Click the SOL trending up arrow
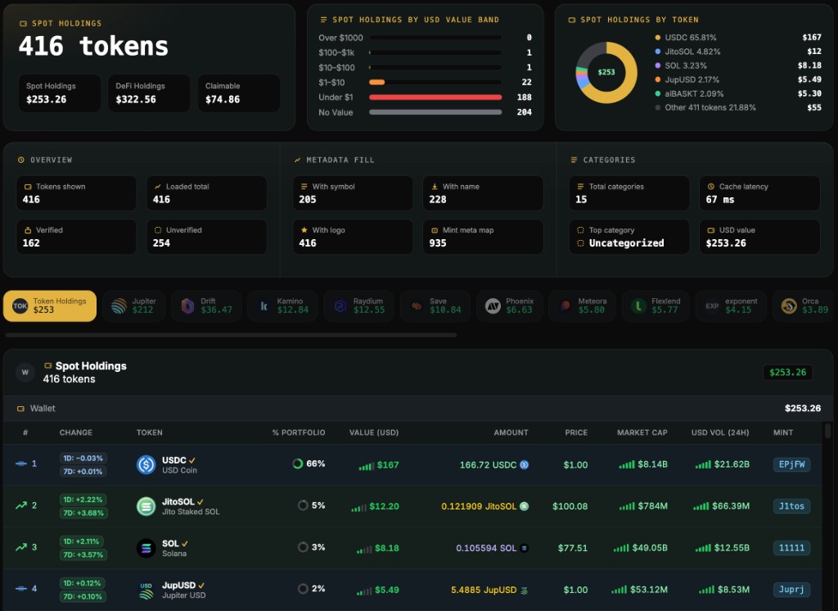838x611 pixels. coord(20,547)
